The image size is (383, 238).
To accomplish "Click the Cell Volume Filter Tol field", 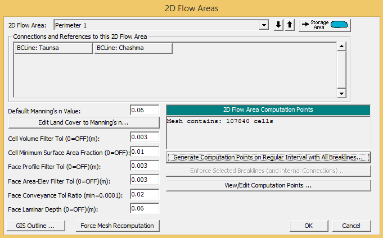I will [x=145, y=138].
